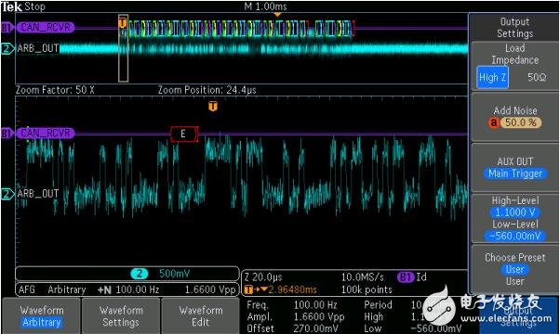Select the B1 bus badge in overview
560x334 pixels.
pyautogui.click(x=7, y=28)
